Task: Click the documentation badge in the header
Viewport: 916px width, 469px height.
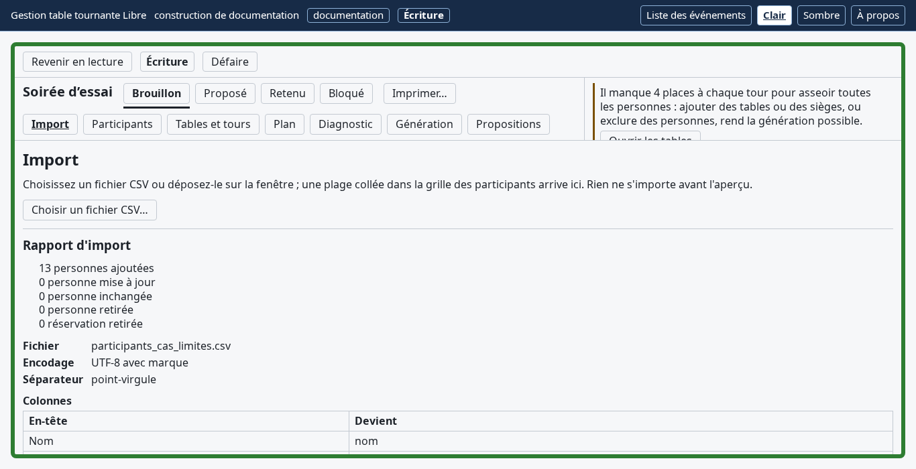Action: (x=348, y=15)
